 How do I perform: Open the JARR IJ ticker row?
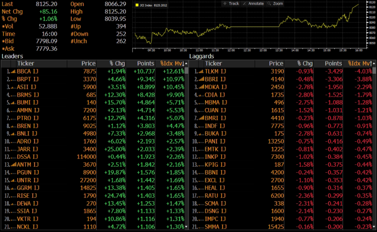28,149
